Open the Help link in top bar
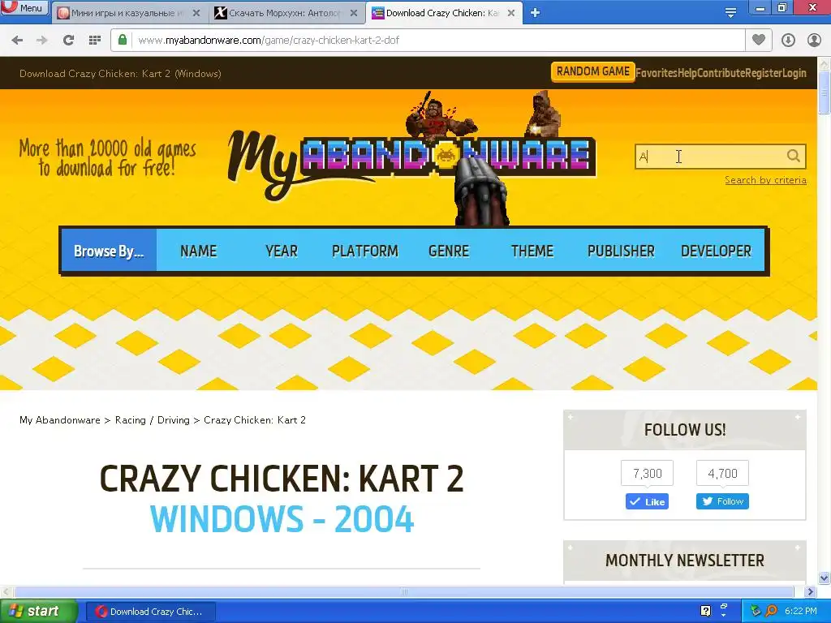Viewport: 831px width, 623px height. 687,73
